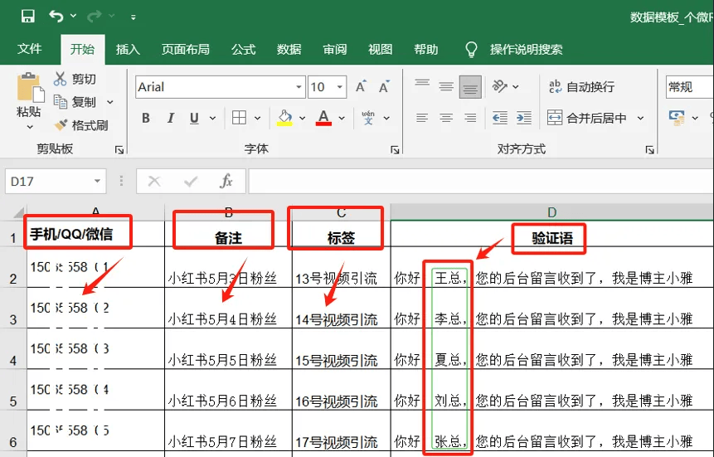Open the 常规 number format box
The width and height of the screenshot is (714, 457).
[x=689, y=87]
